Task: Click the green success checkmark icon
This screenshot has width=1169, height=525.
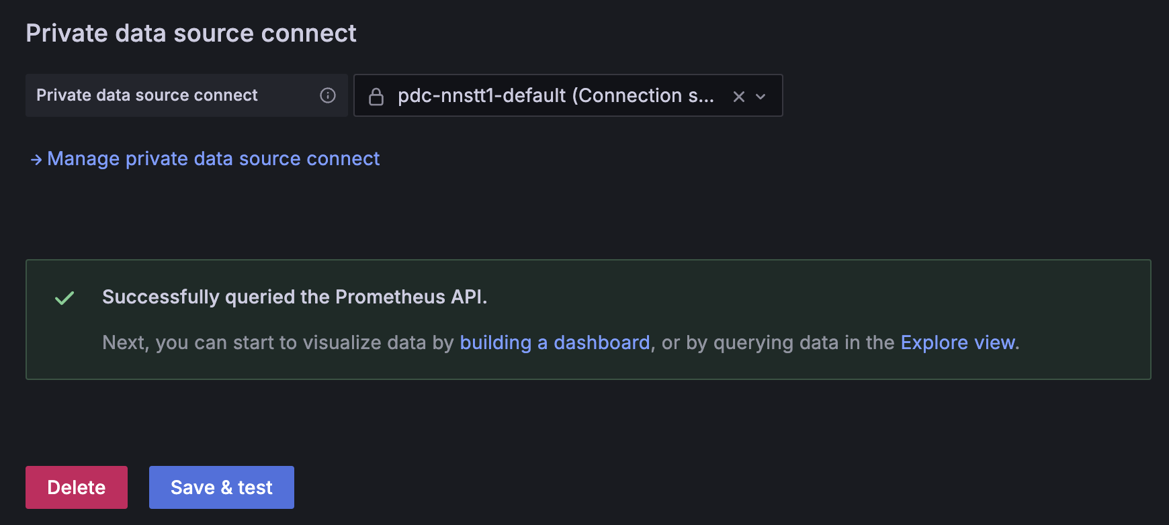Action: [x=64, y=298]
